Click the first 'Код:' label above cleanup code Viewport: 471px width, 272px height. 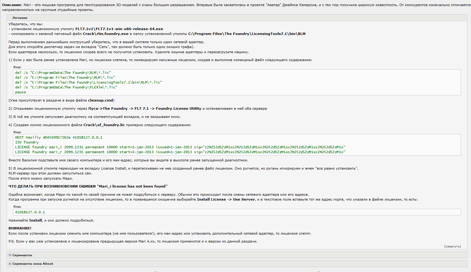click(17, 67)
